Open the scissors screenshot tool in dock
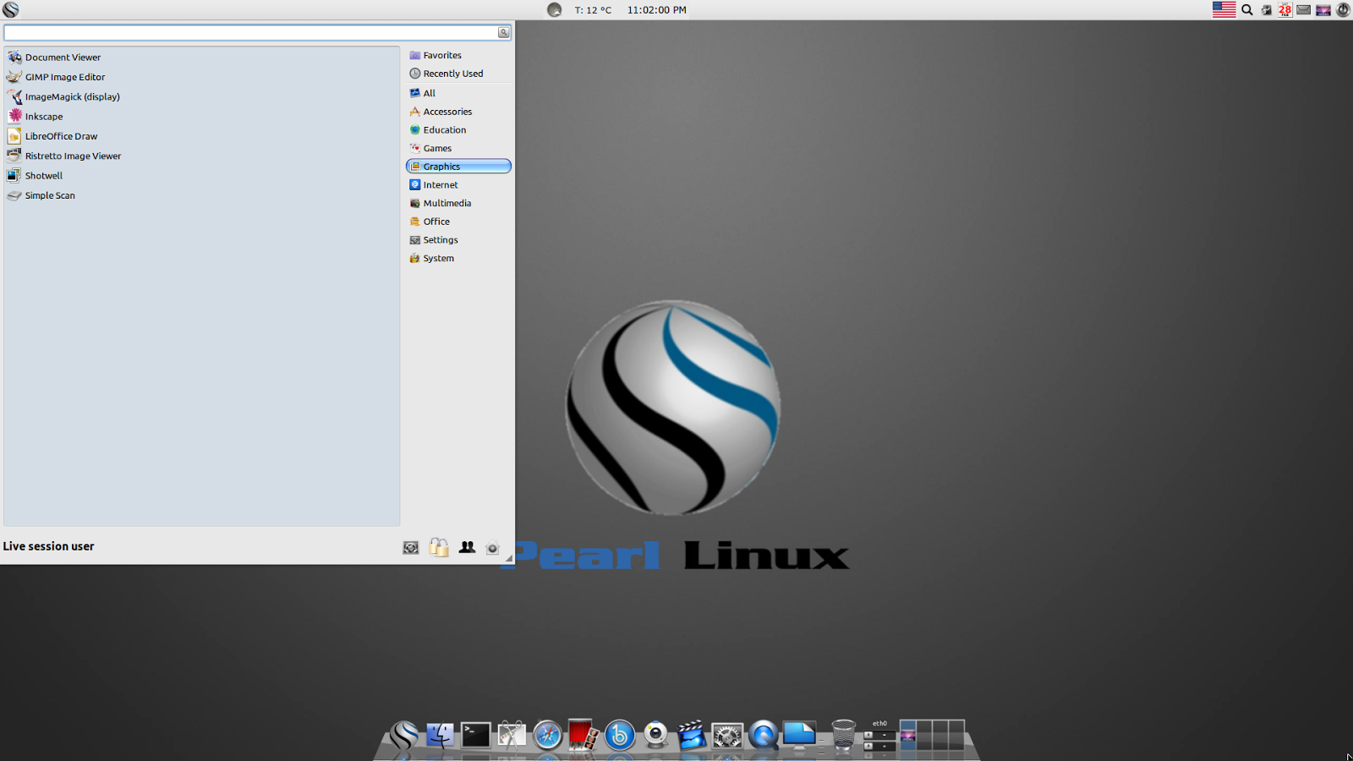The width and height of the screenshot is (1353, 761). 512,735
